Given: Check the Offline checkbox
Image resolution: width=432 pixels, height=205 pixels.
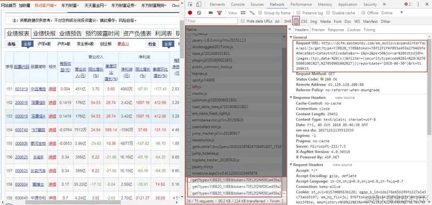Looking at the screenshot, I should (x=363, y=13).
